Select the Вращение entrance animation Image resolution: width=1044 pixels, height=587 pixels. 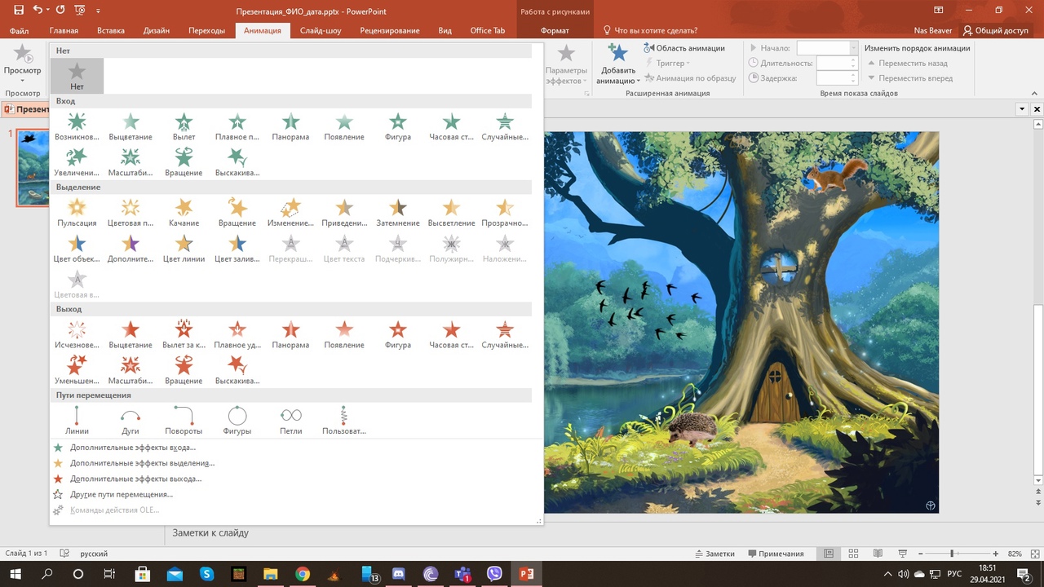point(184,163)
